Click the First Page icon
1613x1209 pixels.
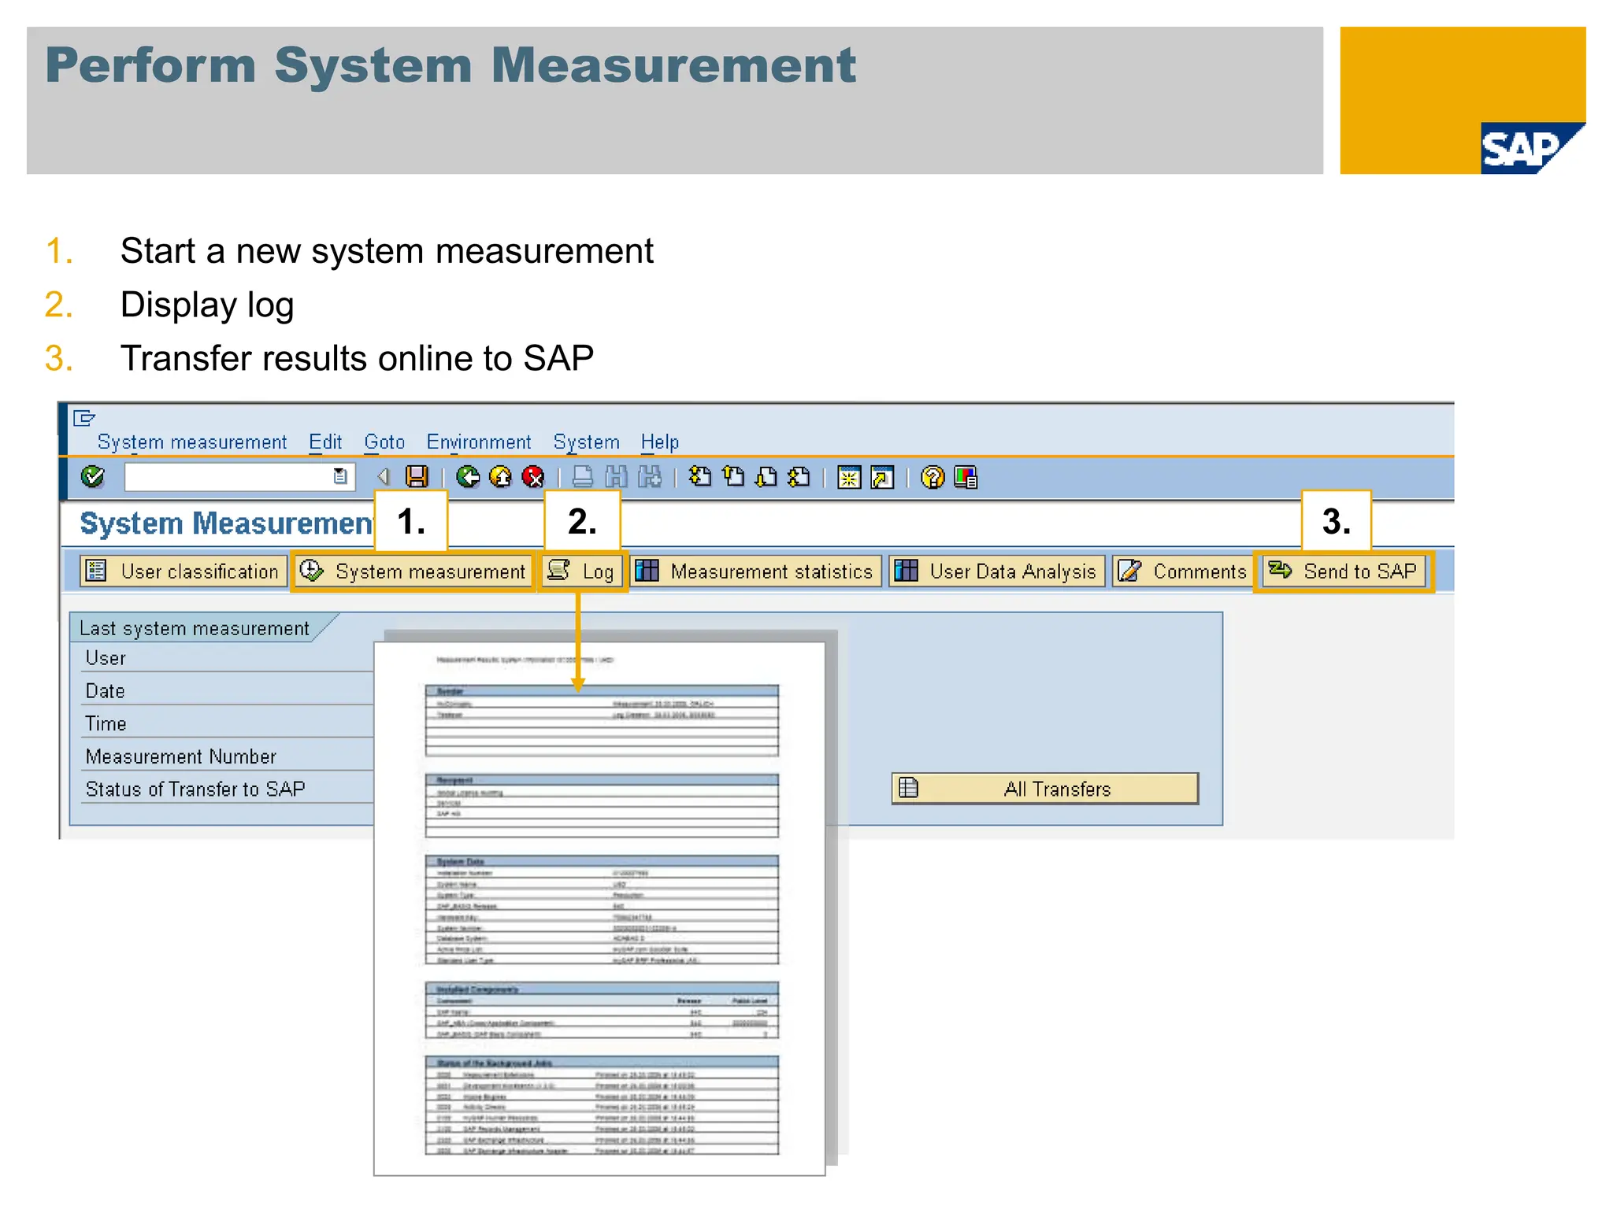coord(699,477)
